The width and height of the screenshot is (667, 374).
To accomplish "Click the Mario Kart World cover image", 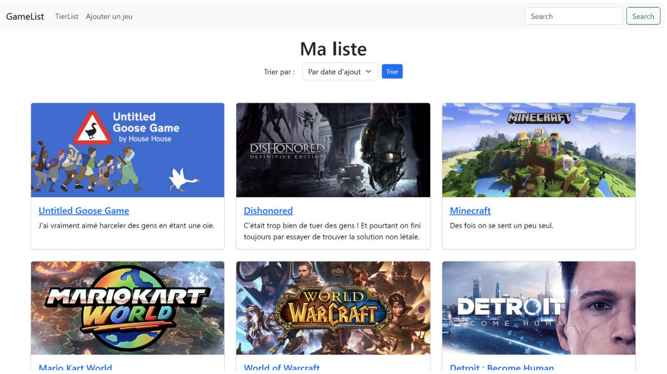I will click(128, 308).
